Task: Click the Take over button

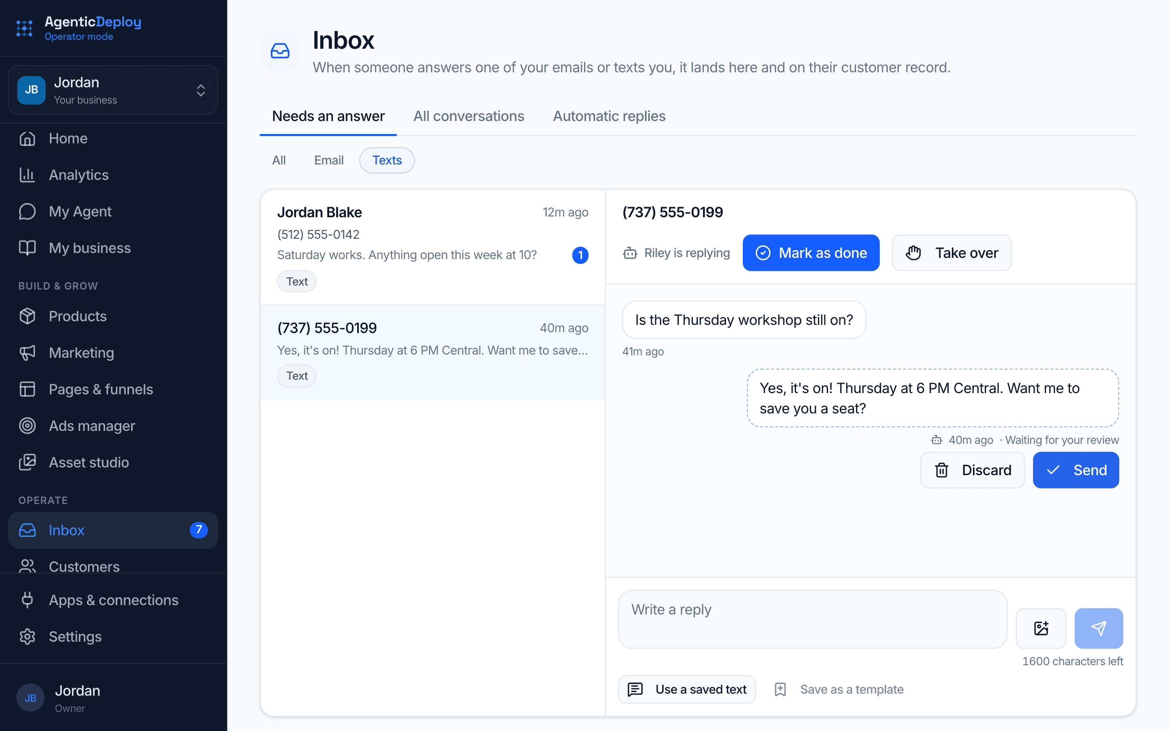Action: 951,253
